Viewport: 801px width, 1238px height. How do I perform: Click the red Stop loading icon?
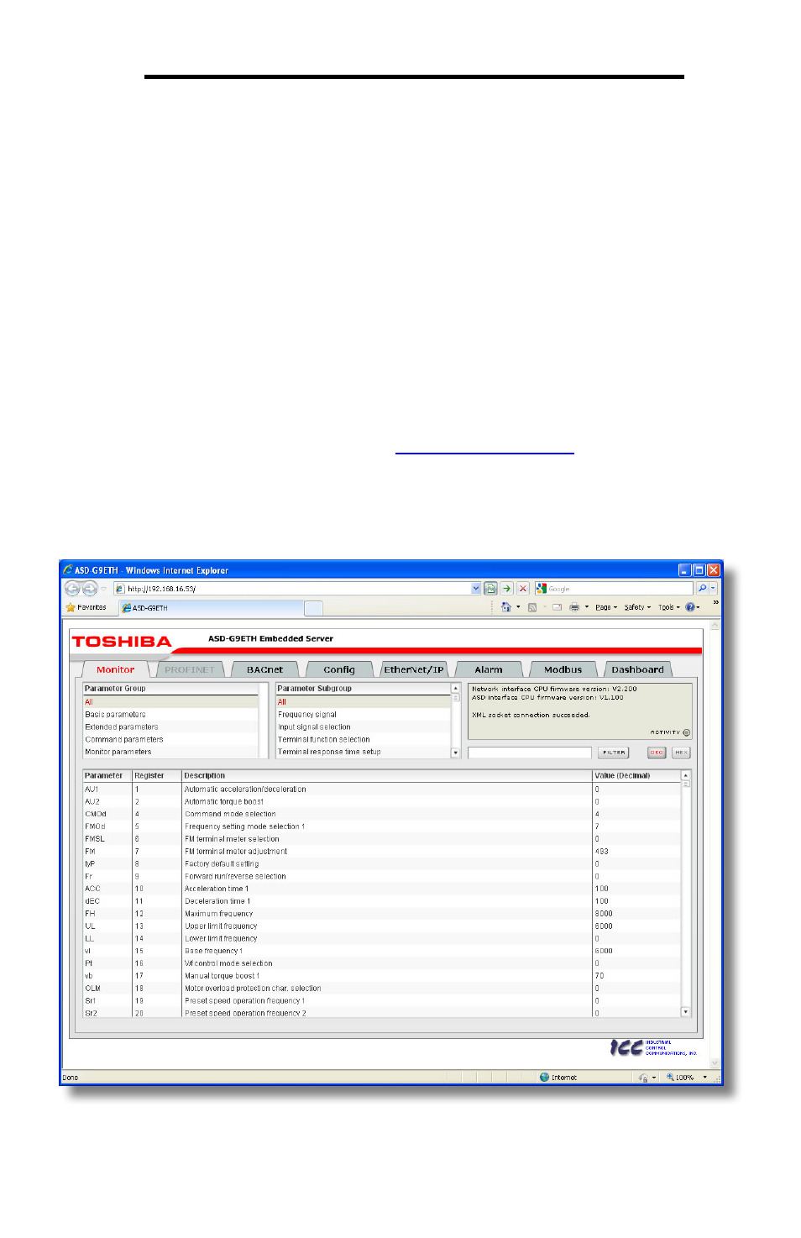coord(522,589)
